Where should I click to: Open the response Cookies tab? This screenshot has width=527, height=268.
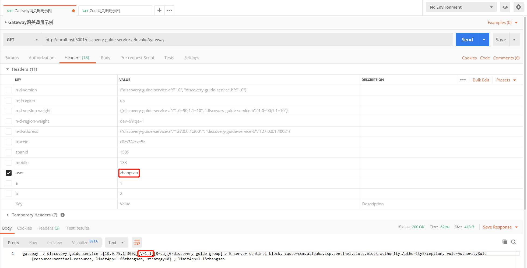click(x=24, y=228)
